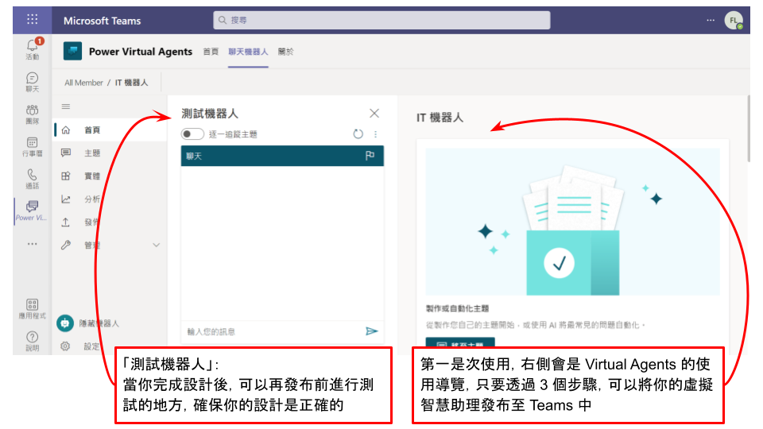Send the test chat message
763x429 pixels.
pyautogui.click(x=371, y=331)
